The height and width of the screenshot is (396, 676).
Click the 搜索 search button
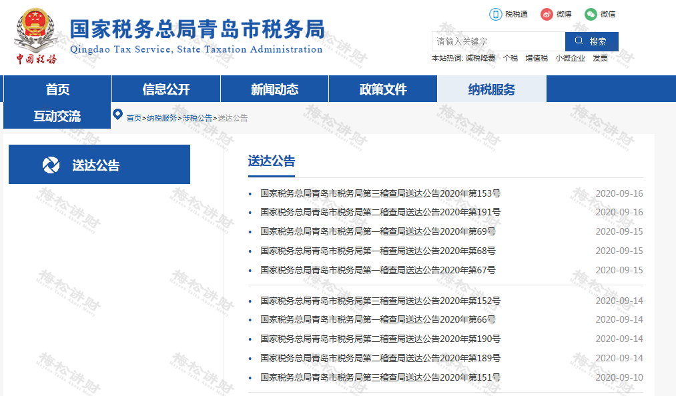(x=591, y=41)
